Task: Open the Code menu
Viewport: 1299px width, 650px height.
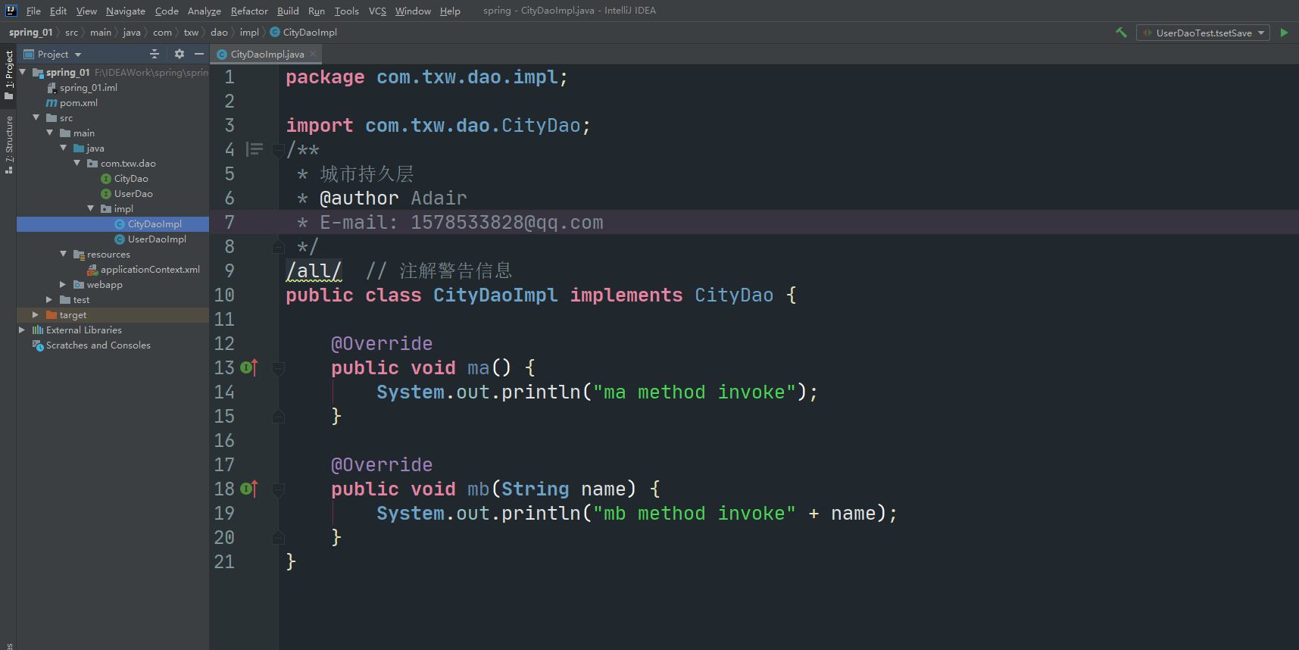Action: (x=167, y=11)
